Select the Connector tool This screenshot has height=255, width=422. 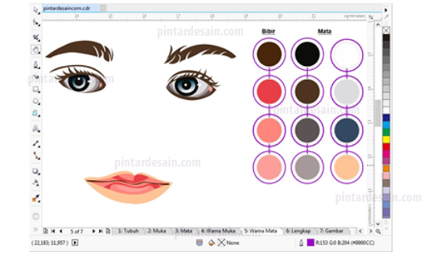point(36,156)
